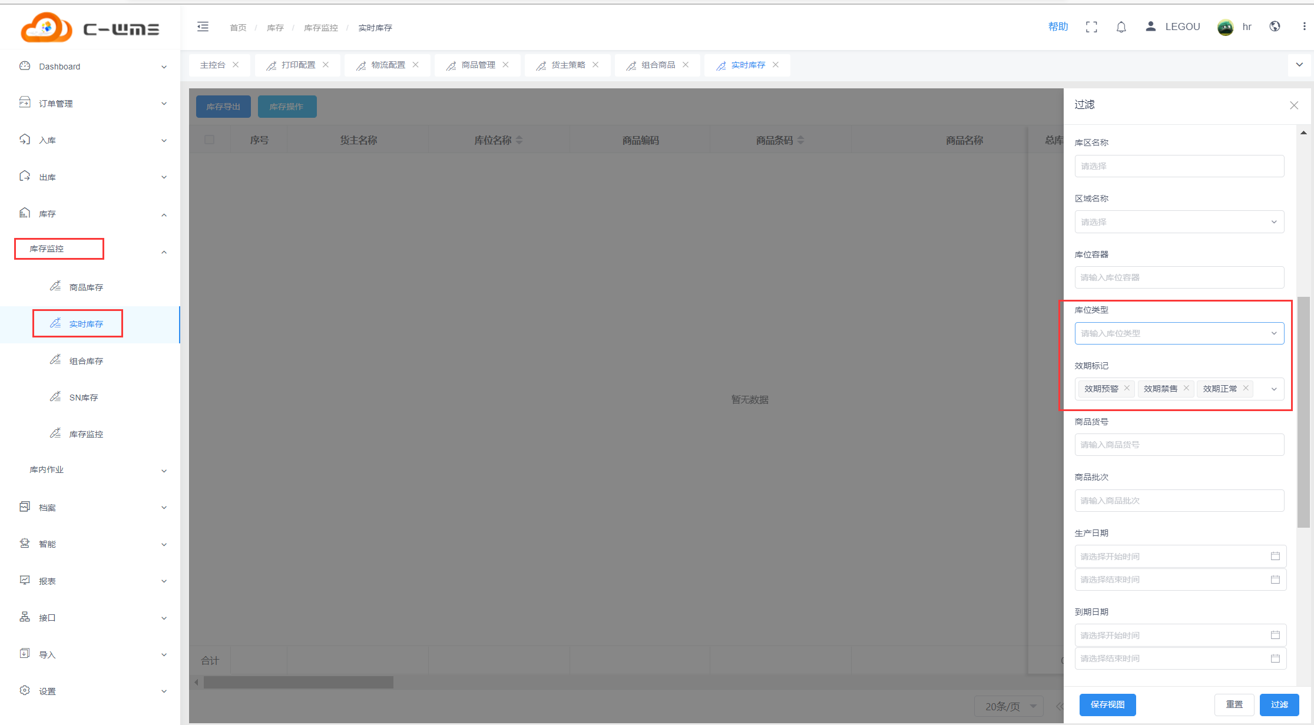Focus the 库位容器 input field
The height and width of the screenshot is (725, 1314).
(x=1179, y=277)
